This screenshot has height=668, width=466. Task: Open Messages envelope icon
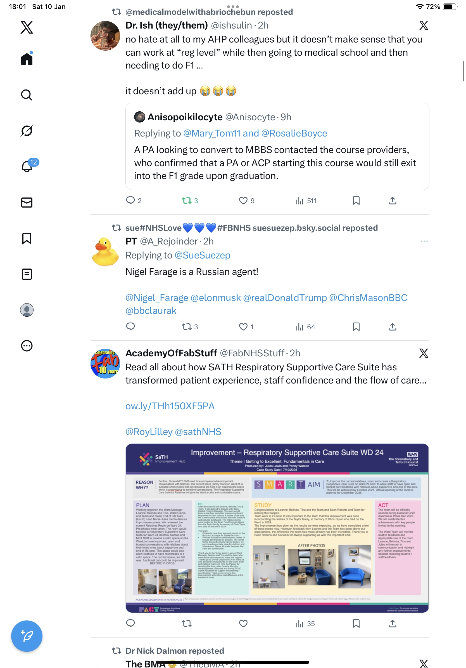27,203
